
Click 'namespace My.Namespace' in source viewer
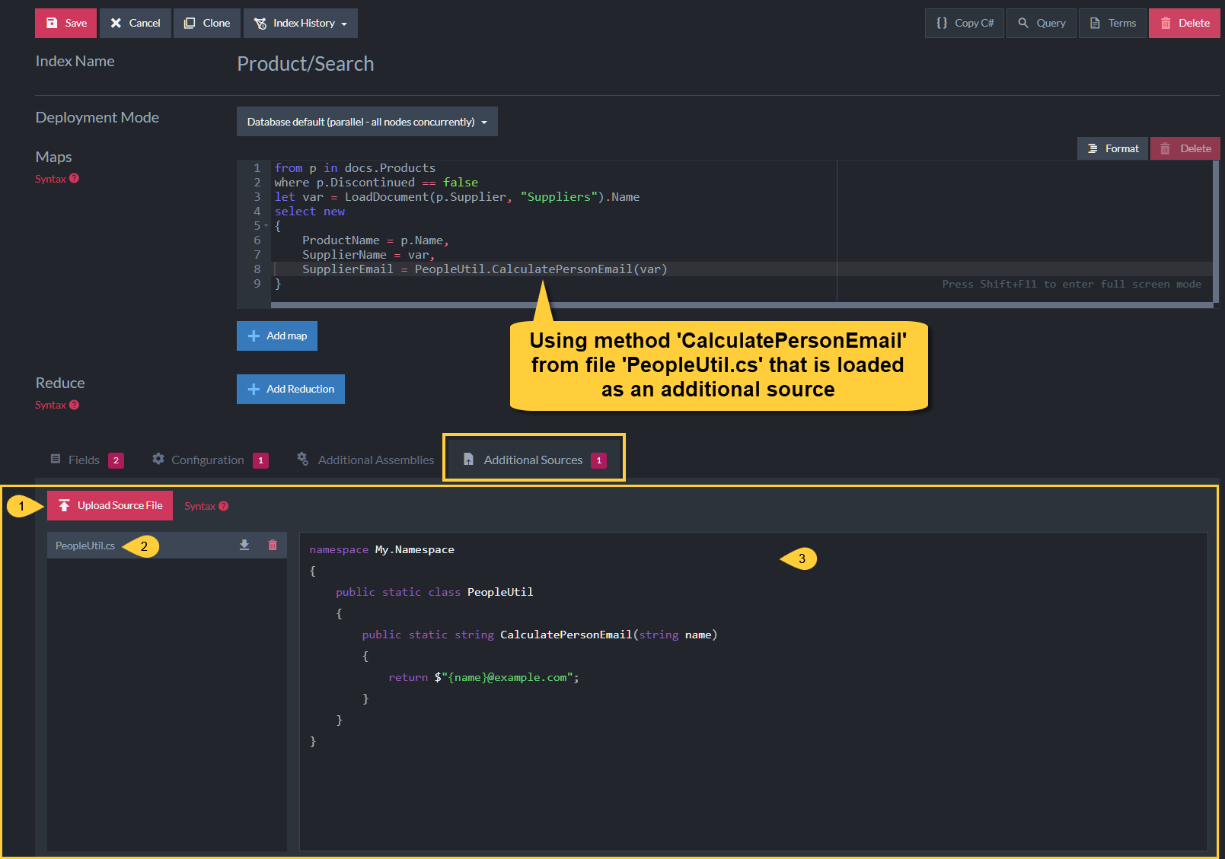[382, 549]
